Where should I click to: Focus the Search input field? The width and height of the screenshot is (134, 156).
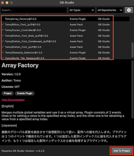tap(34, 10)
